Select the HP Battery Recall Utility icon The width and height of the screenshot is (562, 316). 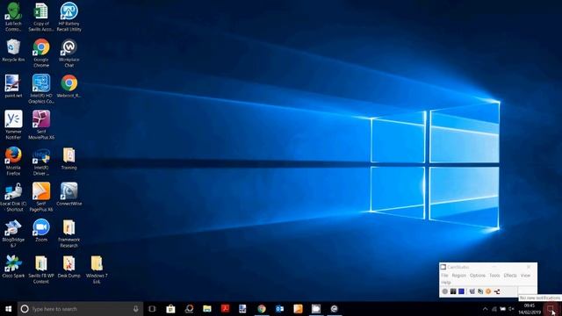click(68, 17)
